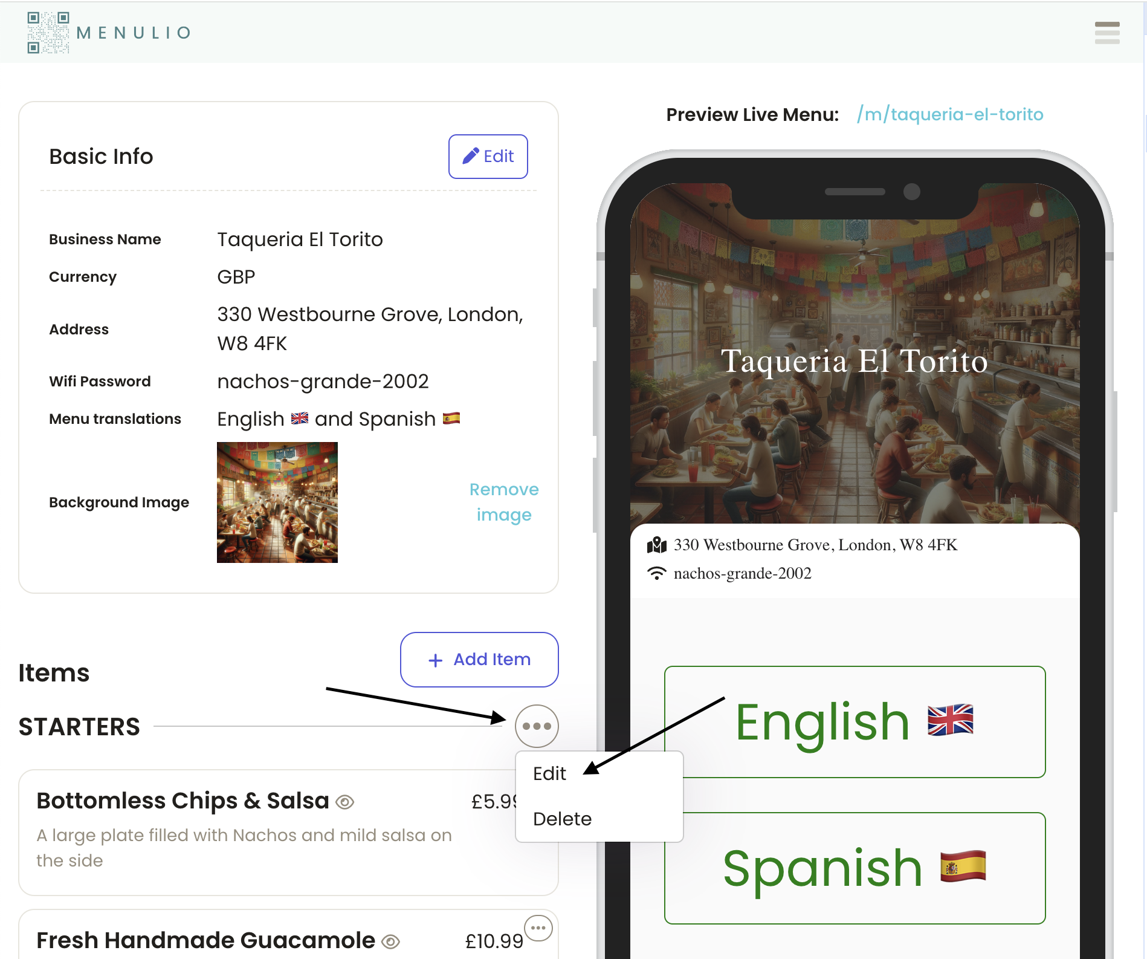Click the background image thumbnail

coord(277,502)
